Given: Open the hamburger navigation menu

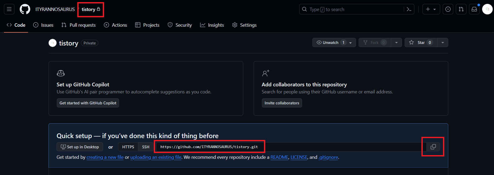Looking at the screenshot, I should click(x=9, y=9).
